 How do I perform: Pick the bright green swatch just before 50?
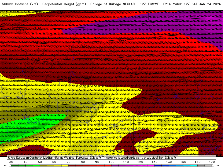coord(36,166)
